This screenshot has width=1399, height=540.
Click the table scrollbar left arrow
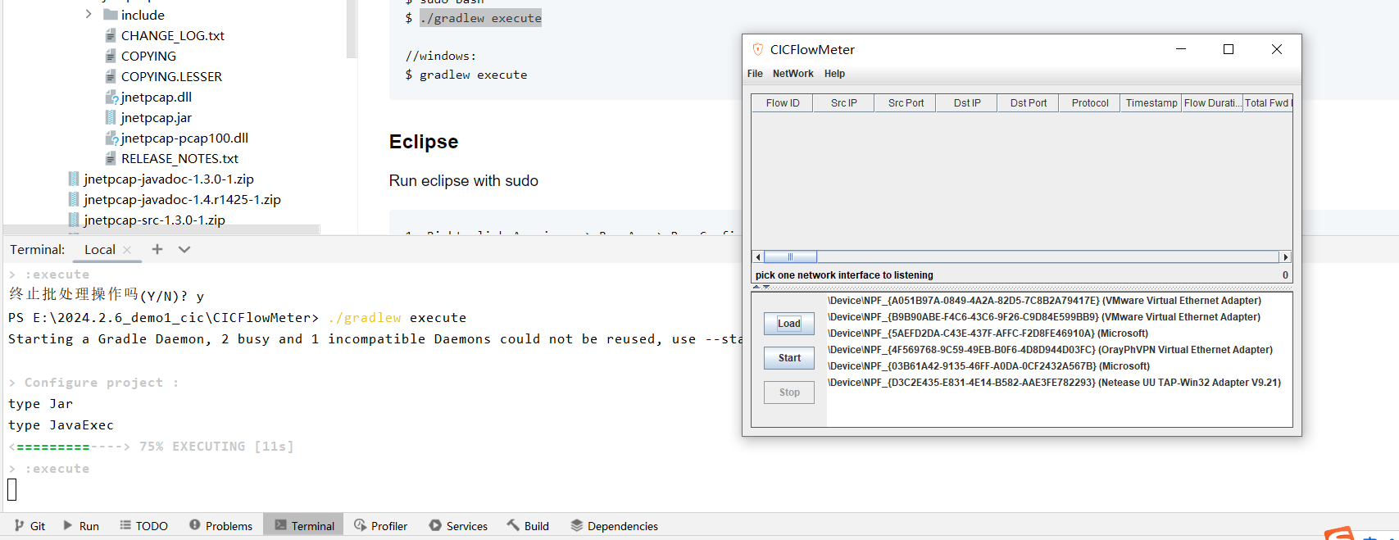[758, 257]
